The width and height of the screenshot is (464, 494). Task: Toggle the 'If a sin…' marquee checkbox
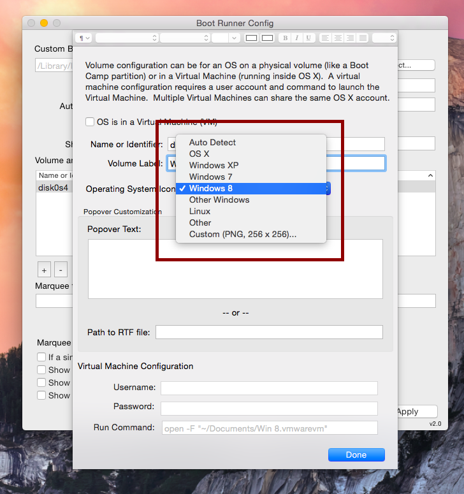click(41, 357)
